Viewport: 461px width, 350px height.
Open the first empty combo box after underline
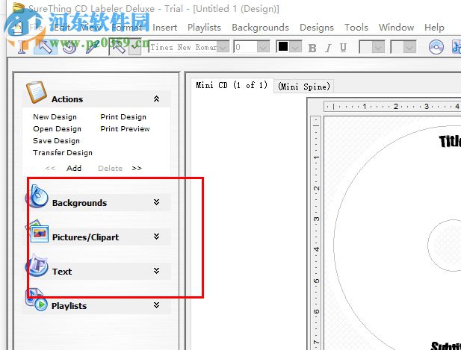point(378,47)
